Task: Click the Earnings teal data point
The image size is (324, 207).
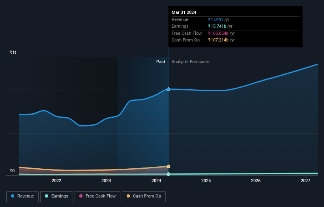Action: click(169, 174)
